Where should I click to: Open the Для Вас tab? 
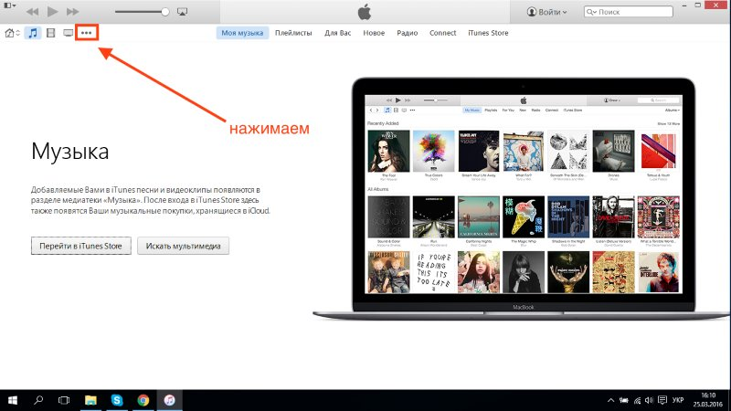tap(337, 33)
